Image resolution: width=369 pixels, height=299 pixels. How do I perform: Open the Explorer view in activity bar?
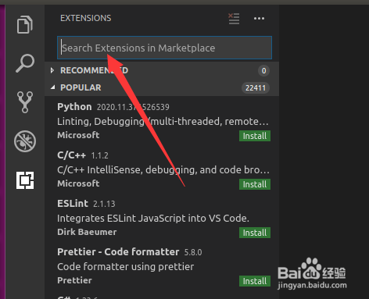pyautogui.click(x=25, y=24)
